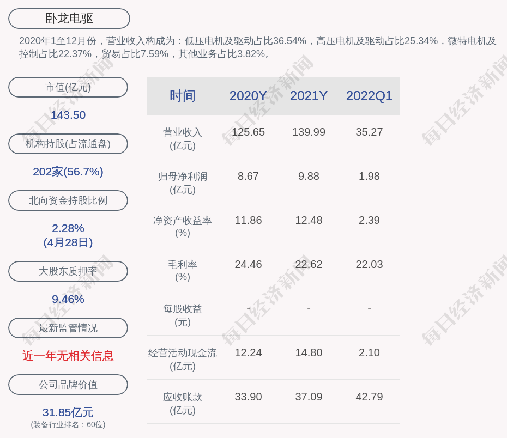Click the ROE cell 2.39
The image size is (507, 438).
tap(369, 220)
